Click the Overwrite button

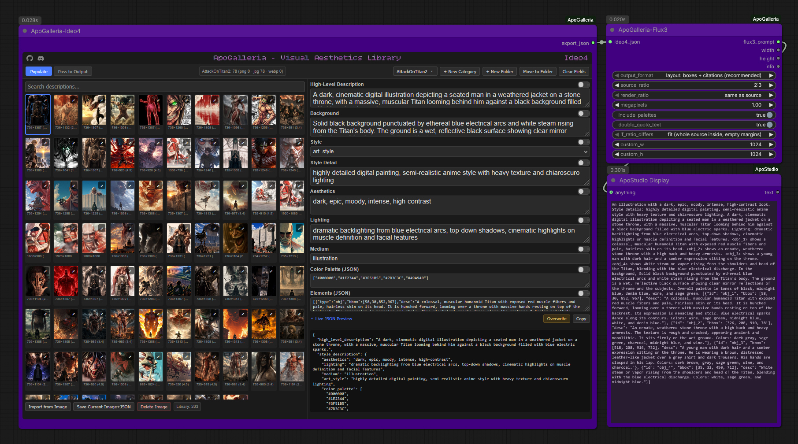(x=557, y=319)
